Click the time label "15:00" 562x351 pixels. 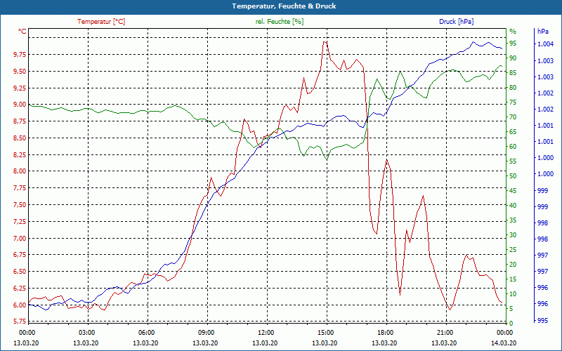(326, 333)
